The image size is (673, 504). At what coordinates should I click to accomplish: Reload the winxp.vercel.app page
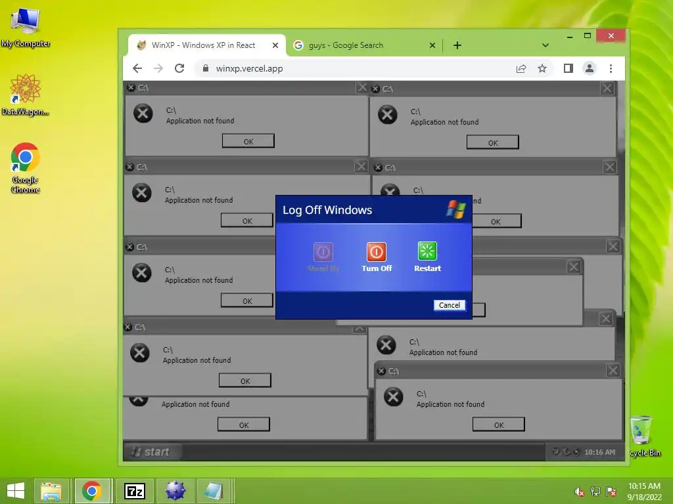click(179, 68)
